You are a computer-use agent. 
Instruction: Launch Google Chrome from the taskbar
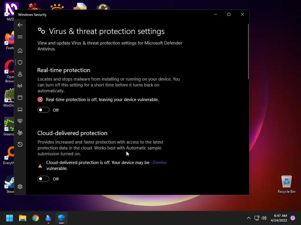[x=36, y=218]
